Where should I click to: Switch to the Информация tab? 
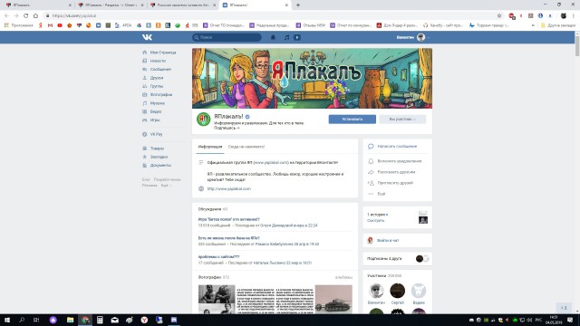click(210, 147)
